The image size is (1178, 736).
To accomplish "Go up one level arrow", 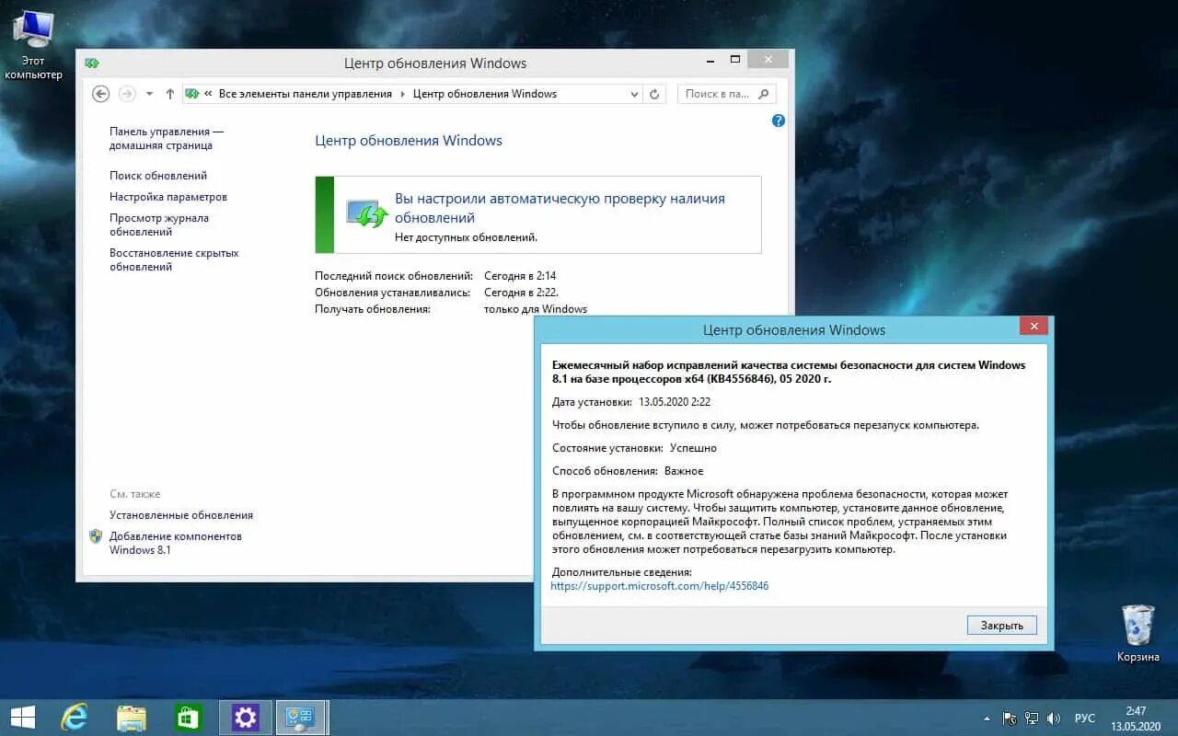I will pyautogui.click(x=170, y=94).
